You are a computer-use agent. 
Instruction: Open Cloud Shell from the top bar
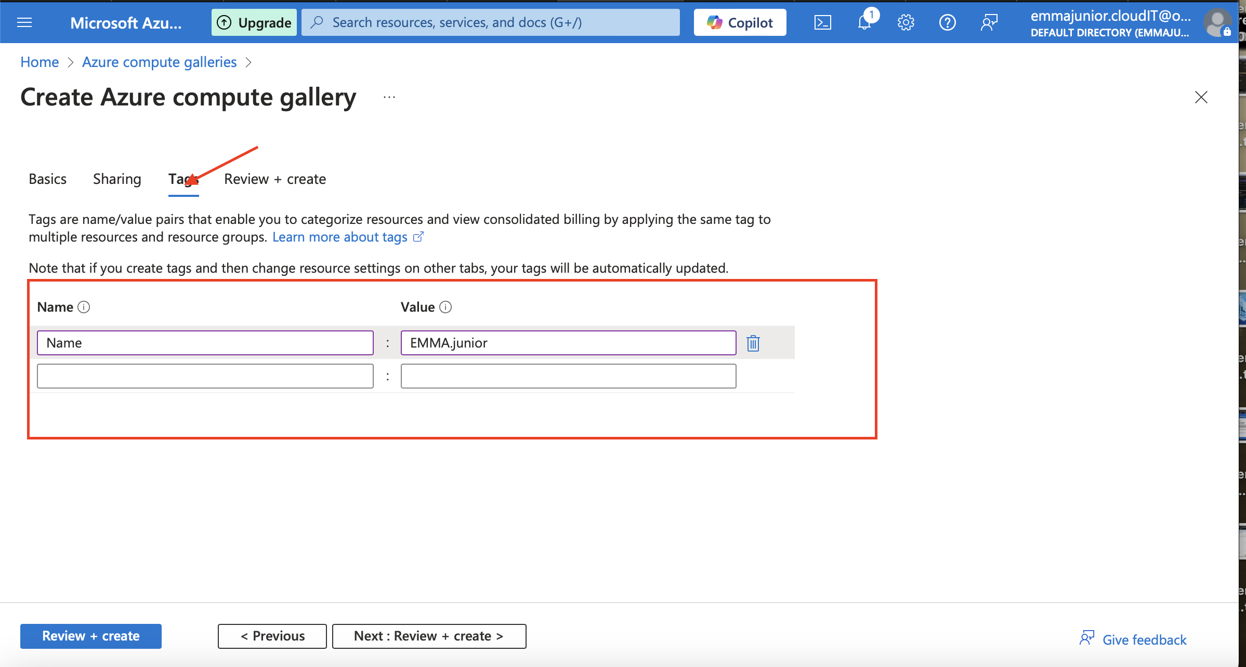[822, 22]
